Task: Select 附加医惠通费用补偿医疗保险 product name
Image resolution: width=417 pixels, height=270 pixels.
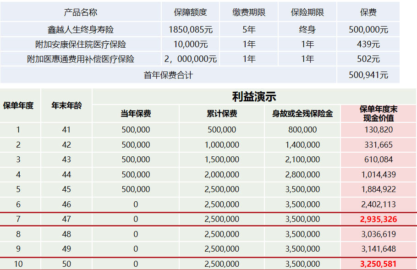Action: [81, 59]
